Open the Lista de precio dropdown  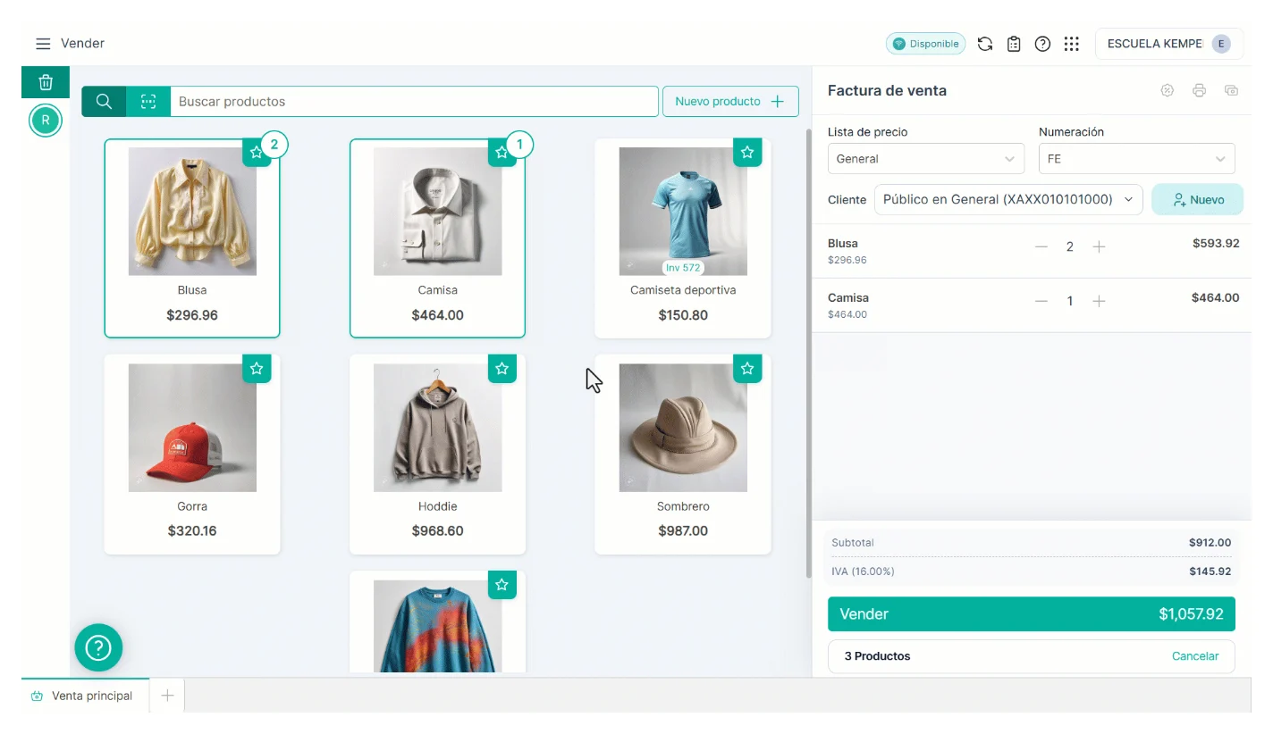pyautogui.click(x=926, y=159)
